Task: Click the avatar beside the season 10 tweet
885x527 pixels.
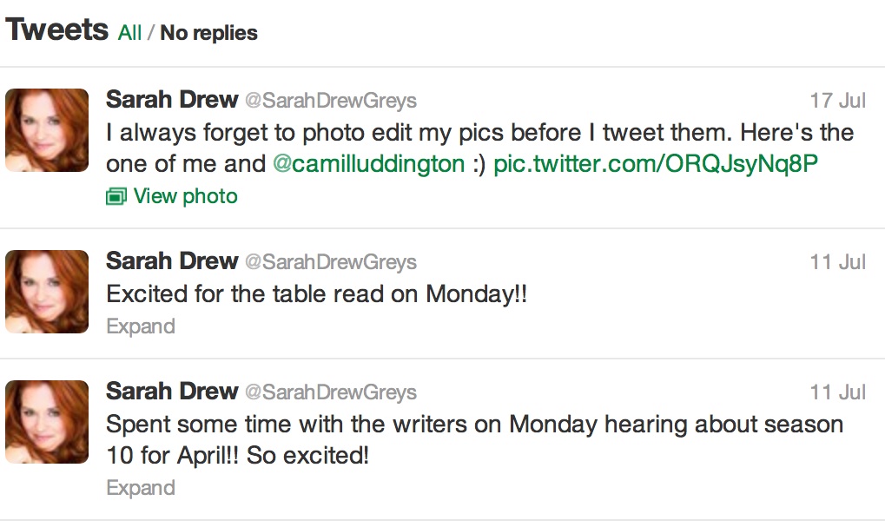Action: tap(47, 422)
